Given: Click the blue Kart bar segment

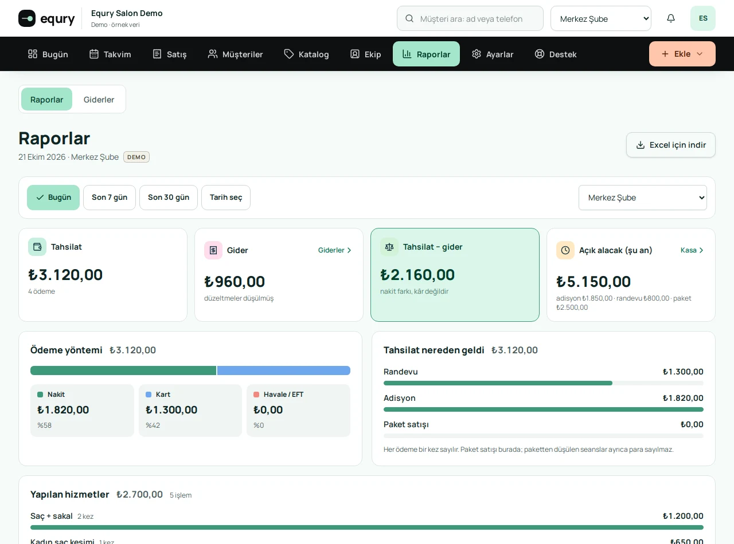Looking at the screenshot, I should tap(284, 370).
